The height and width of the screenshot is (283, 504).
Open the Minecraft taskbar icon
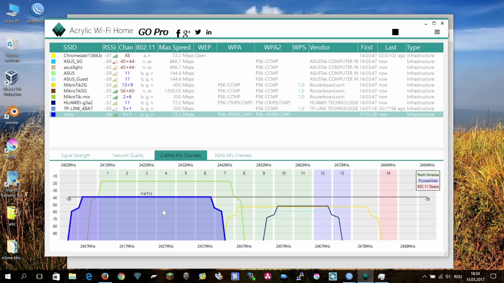point(170,276)
